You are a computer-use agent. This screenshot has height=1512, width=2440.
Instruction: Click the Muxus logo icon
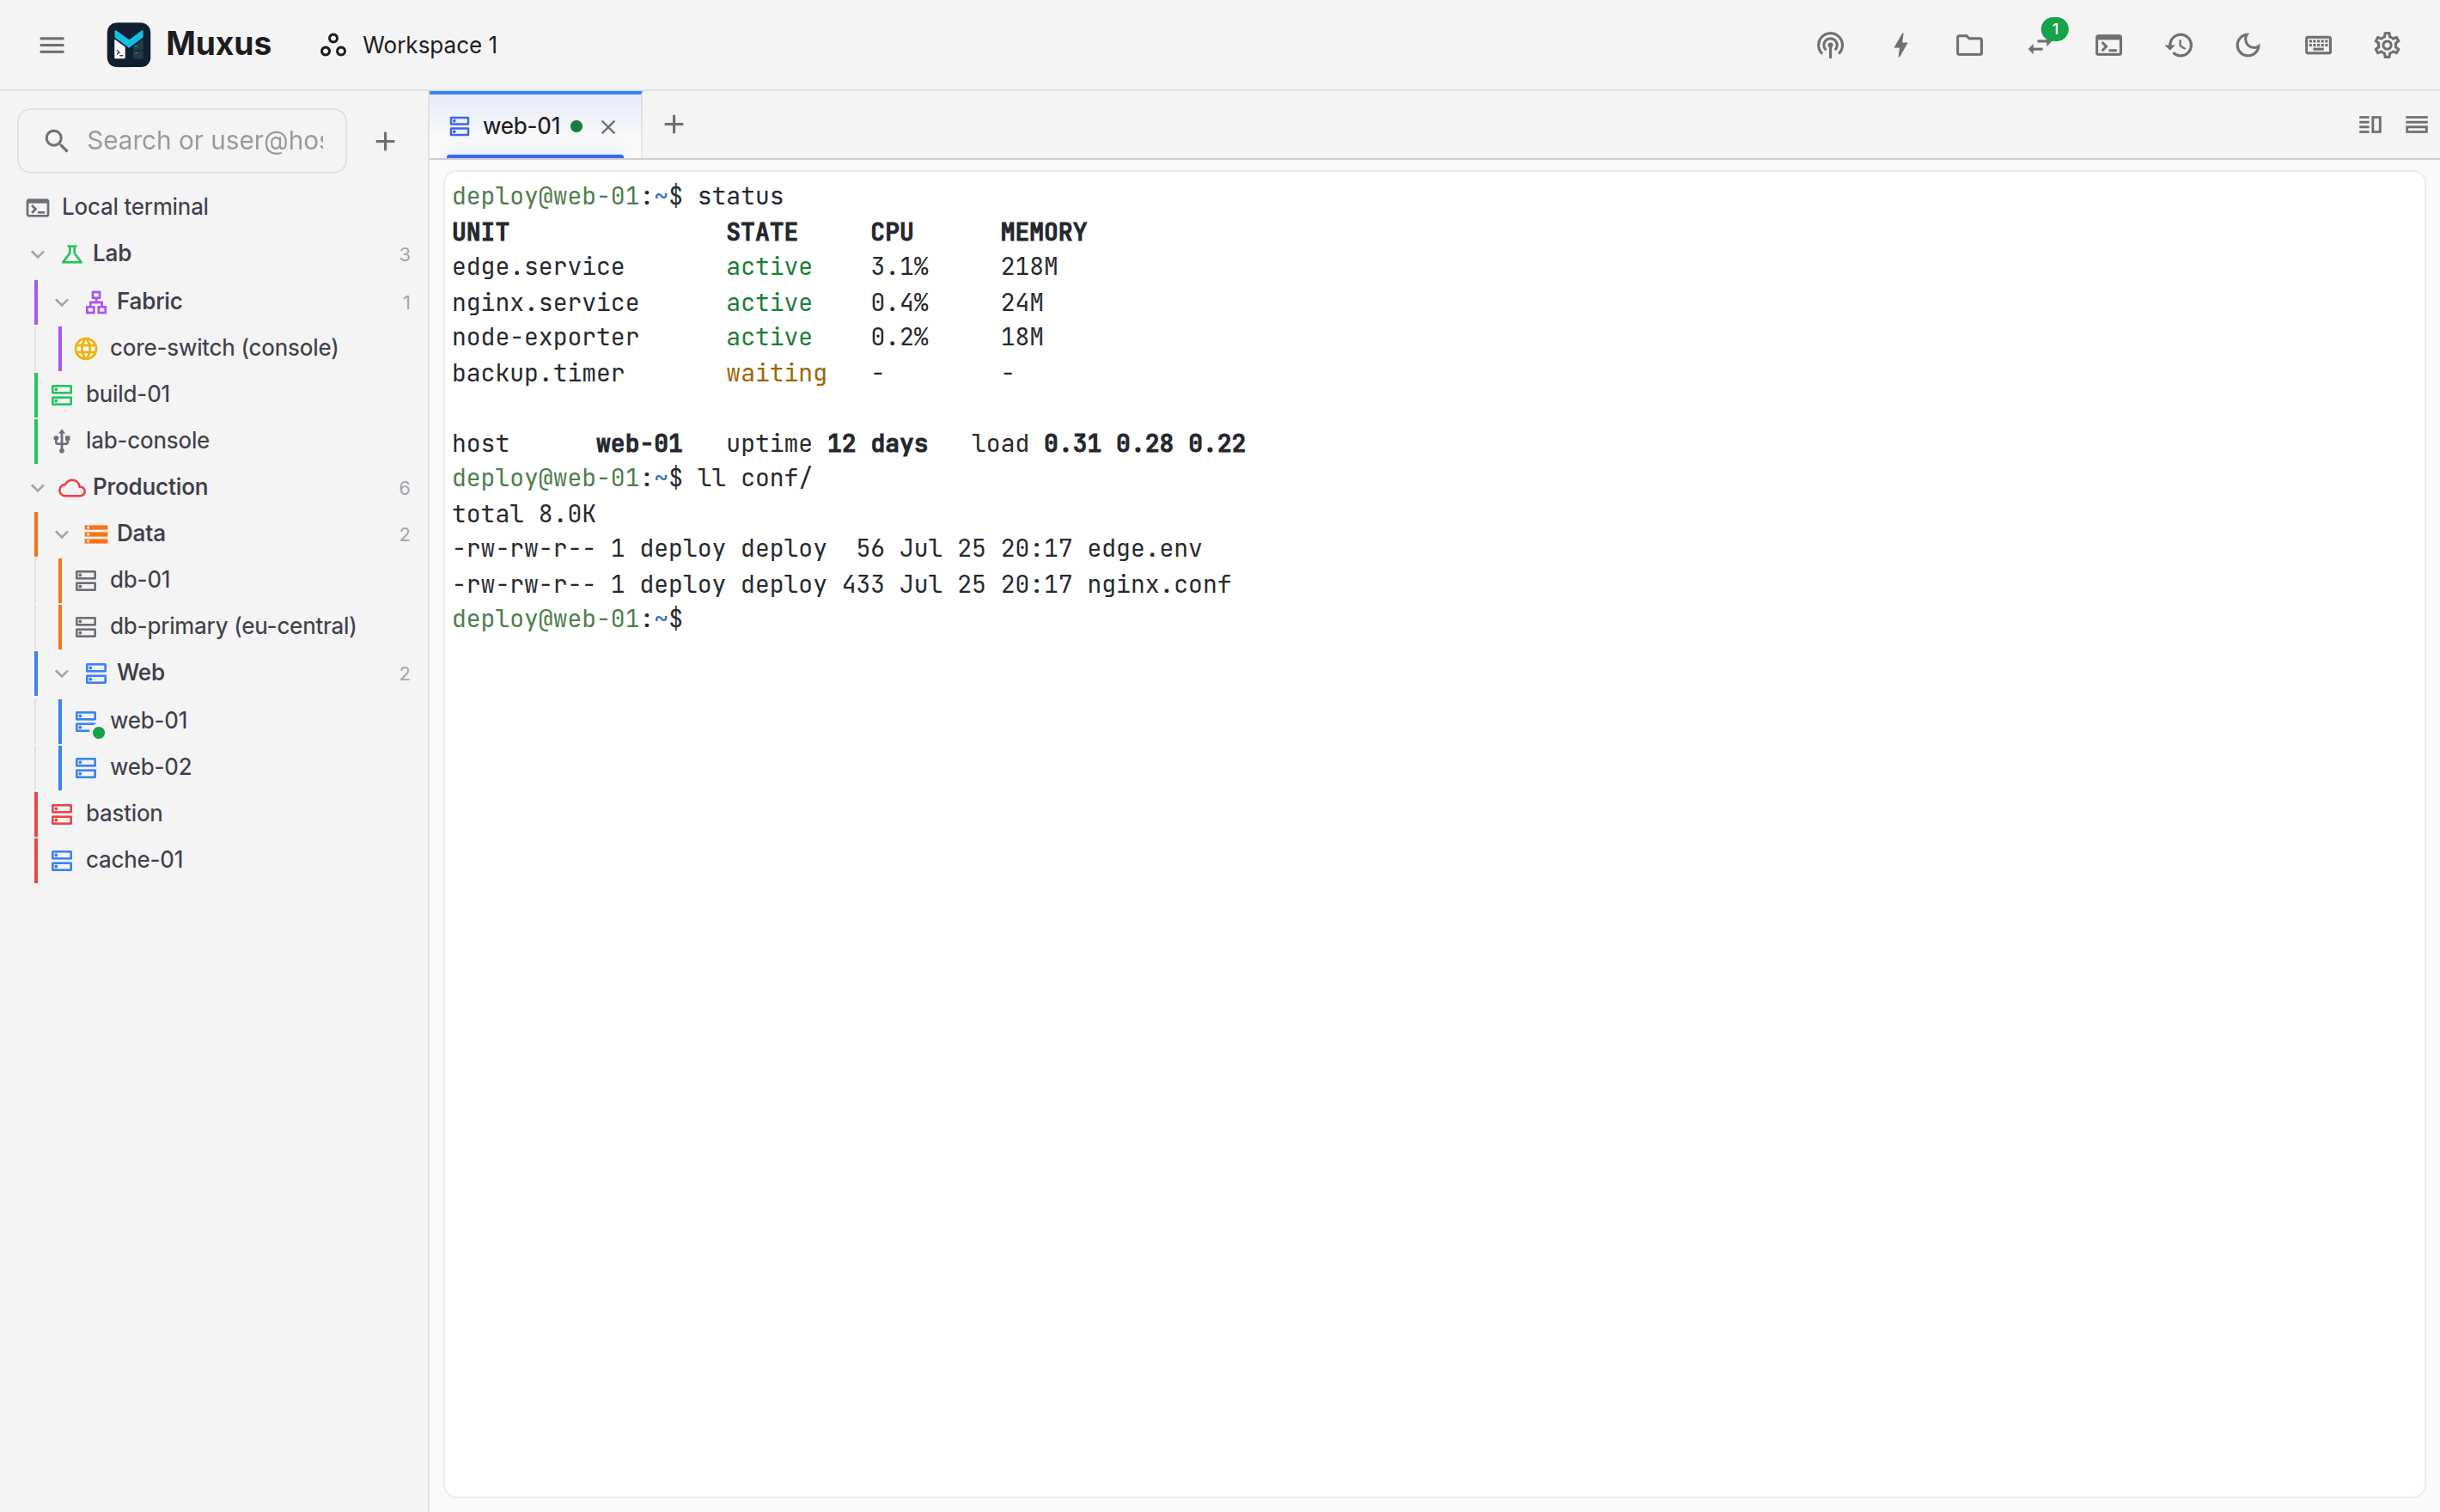click(128, 45)
